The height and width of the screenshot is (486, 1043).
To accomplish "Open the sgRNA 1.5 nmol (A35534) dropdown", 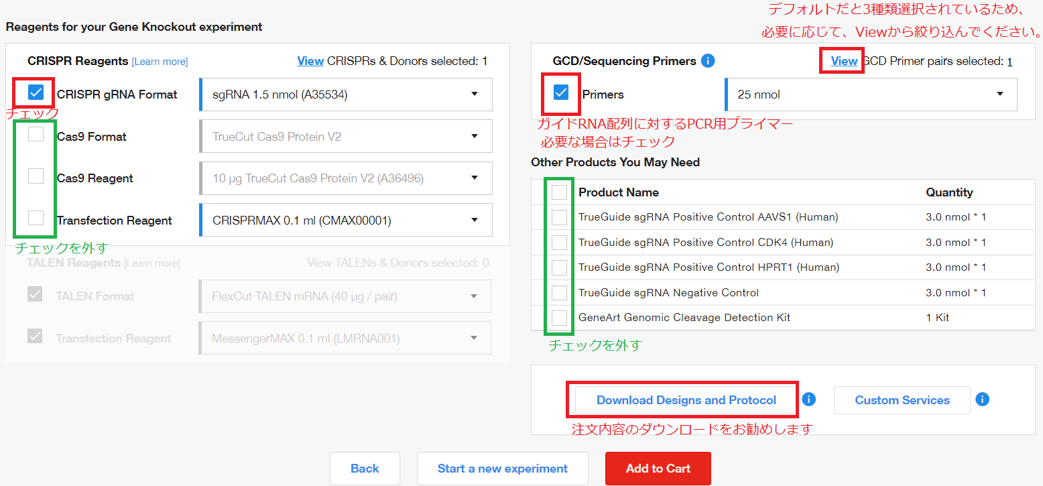I will [346, 95].
